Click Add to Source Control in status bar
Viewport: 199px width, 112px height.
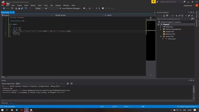(187, 106)
